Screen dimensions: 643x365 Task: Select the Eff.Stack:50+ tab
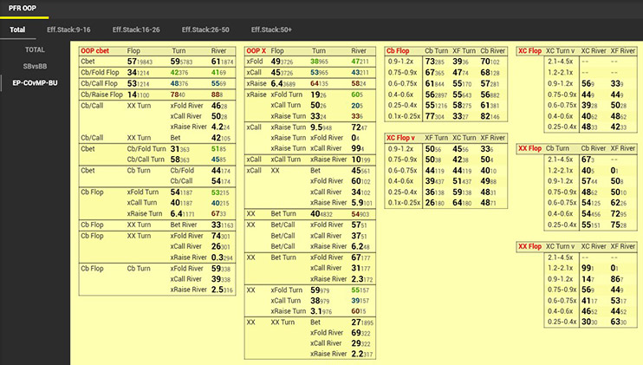(270, 30)
